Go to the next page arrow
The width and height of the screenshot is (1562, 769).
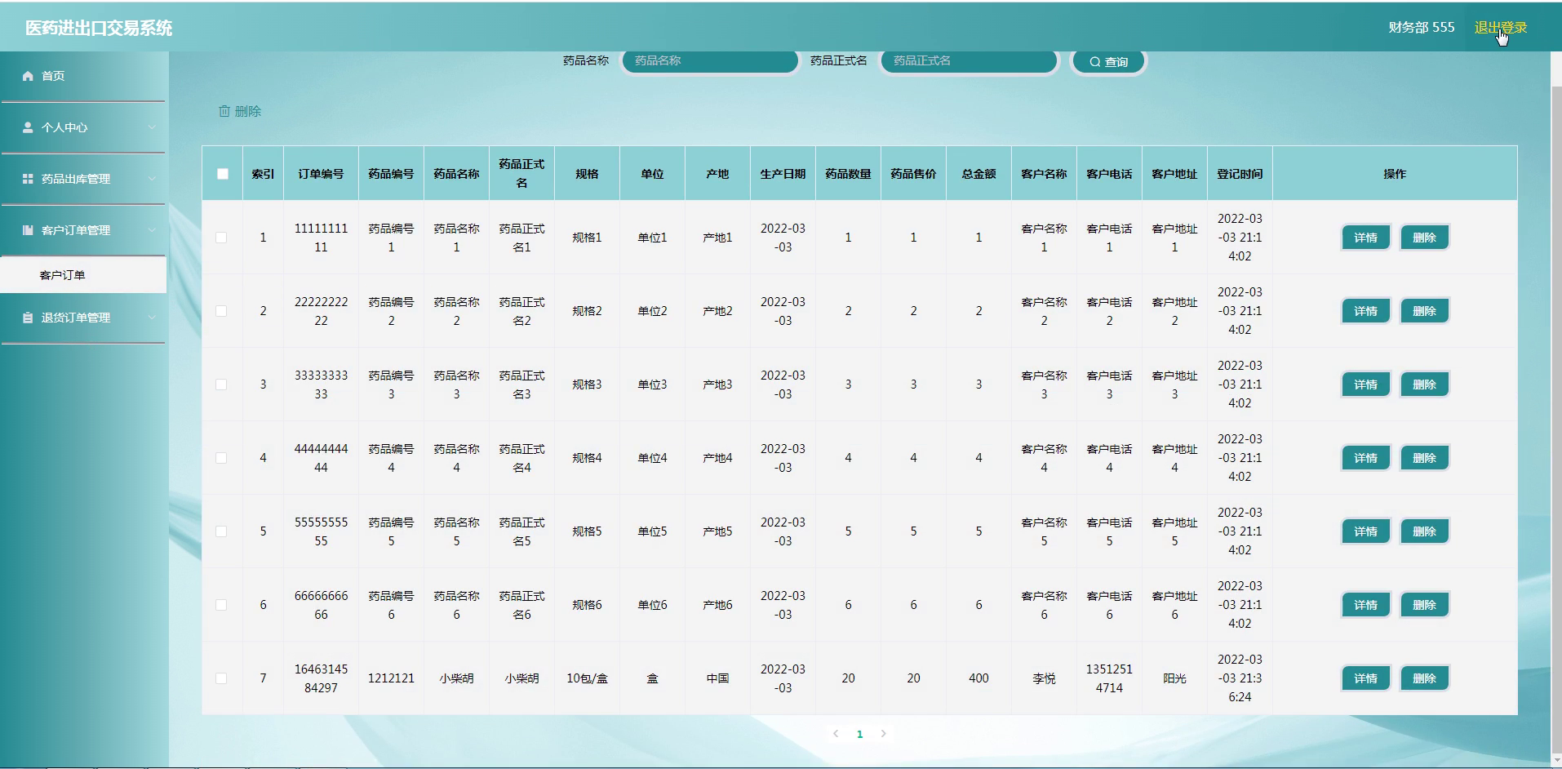(883, 734)
